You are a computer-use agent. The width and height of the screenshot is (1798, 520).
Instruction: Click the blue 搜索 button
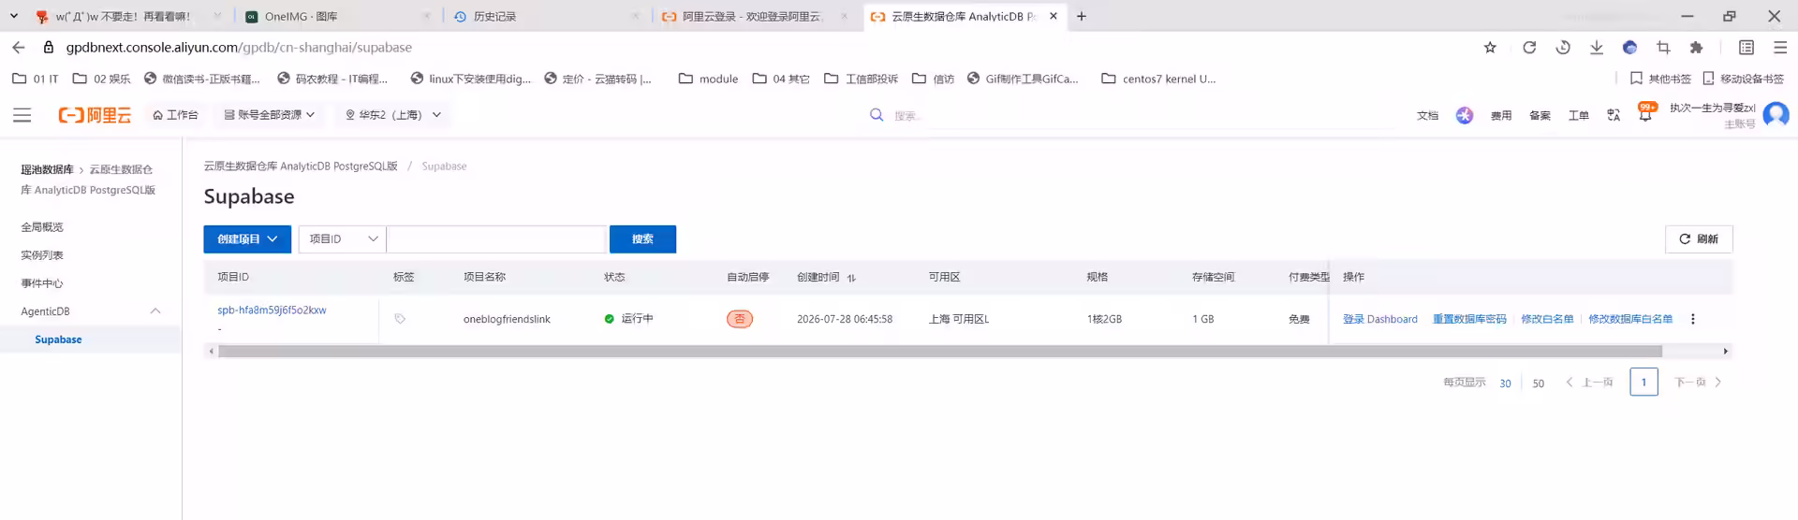pyautogui.click(x=642, y=239)
